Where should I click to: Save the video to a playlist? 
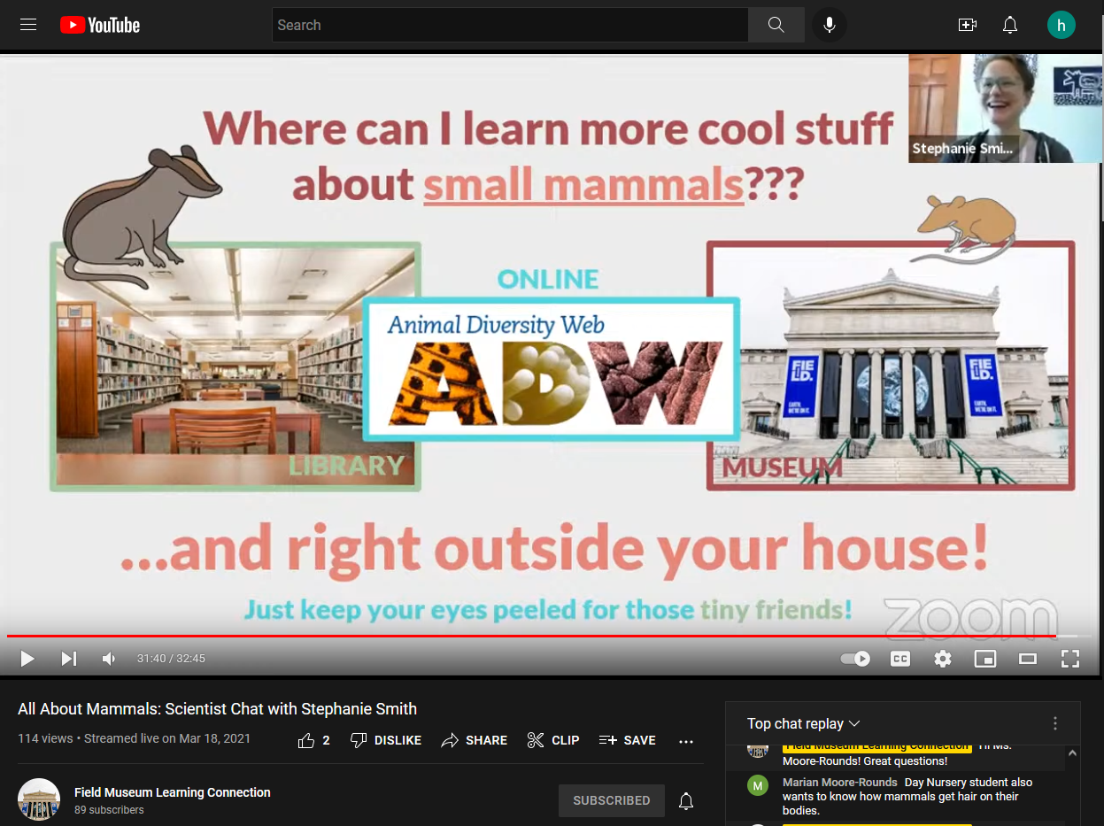click(628, 740)
